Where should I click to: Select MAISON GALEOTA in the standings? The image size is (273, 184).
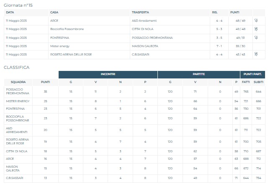coord(13,169)
